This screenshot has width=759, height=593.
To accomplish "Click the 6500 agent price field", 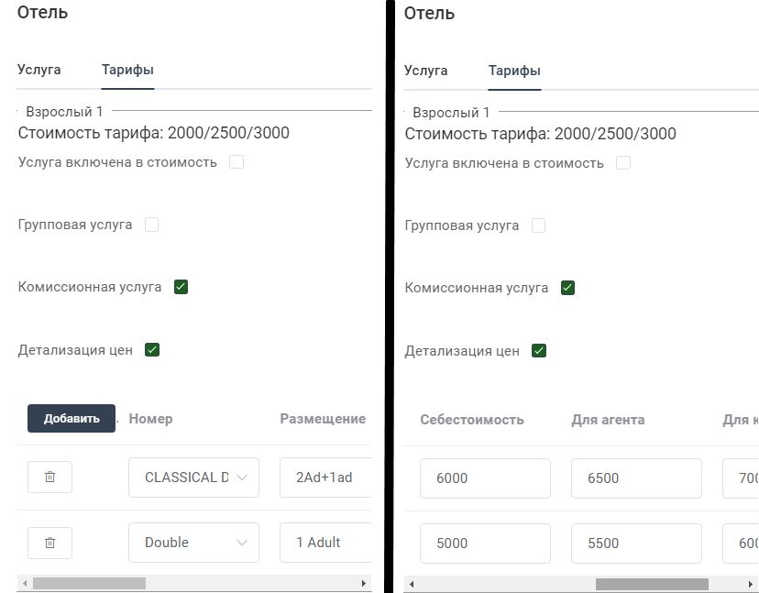I will 636,478.
